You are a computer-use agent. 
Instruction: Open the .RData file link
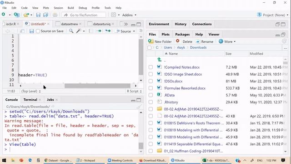[169, 95]
